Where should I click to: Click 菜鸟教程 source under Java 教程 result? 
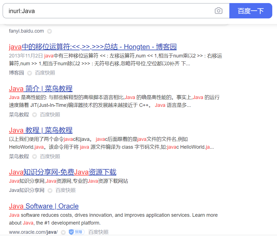tap(19, 156)
